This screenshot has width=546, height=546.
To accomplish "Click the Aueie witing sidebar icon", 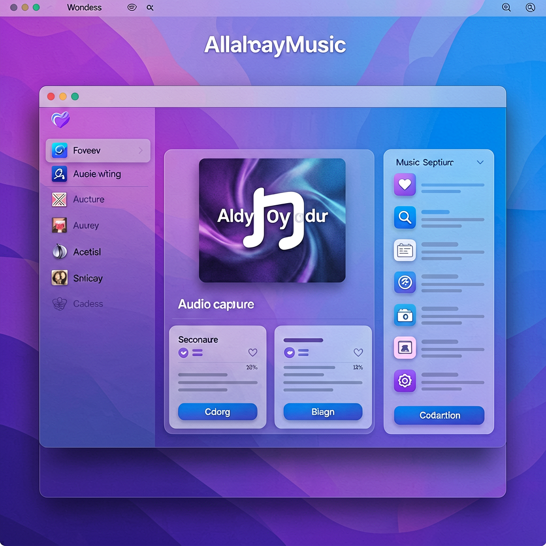I will pos(60,174).
